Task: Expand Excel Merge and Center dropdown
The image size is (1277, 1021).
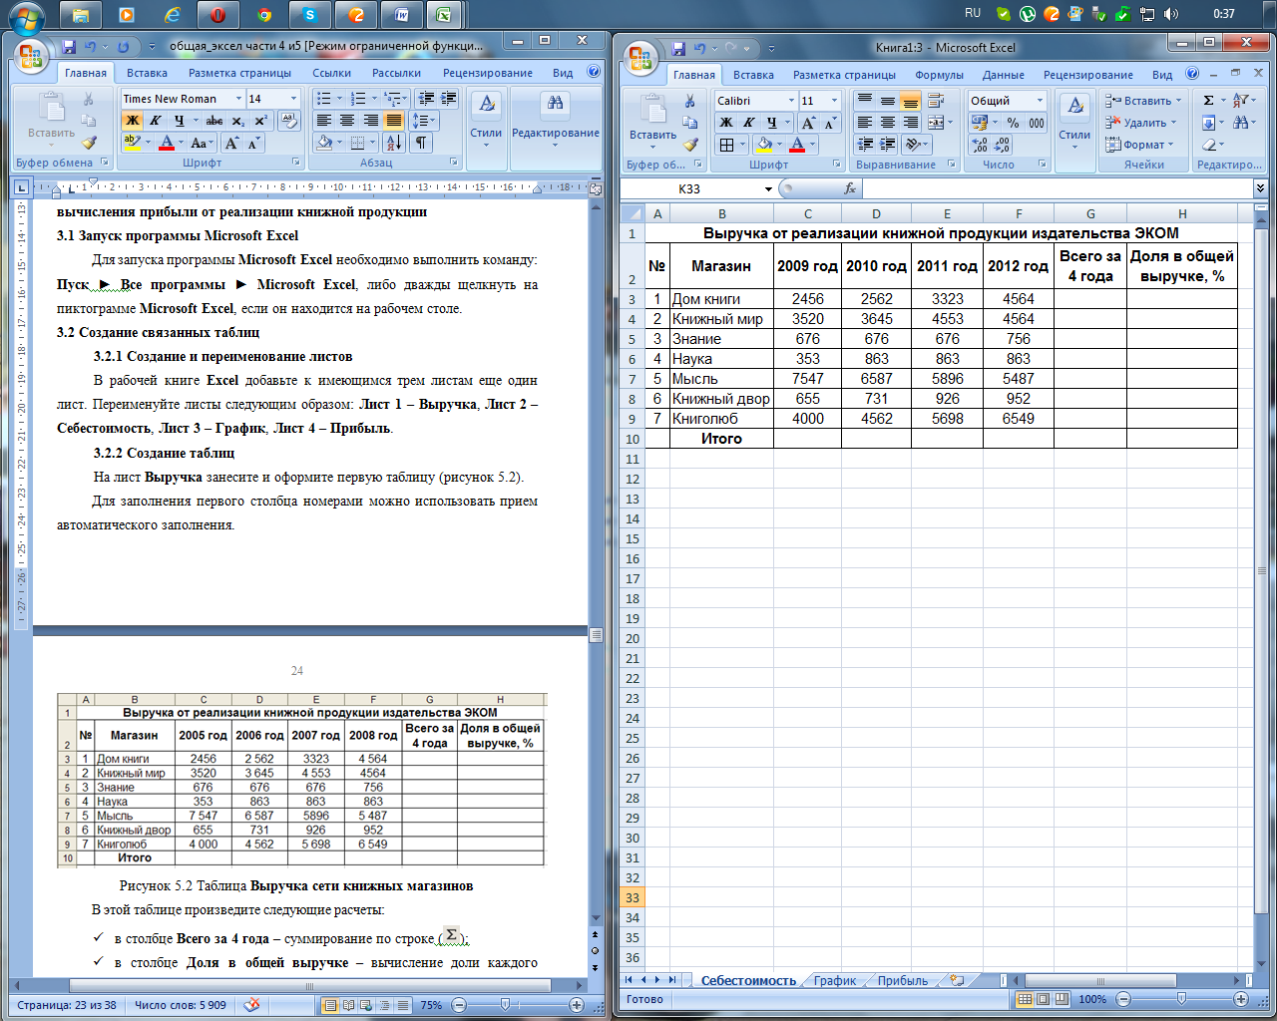Action: click(x=950, y=123)
